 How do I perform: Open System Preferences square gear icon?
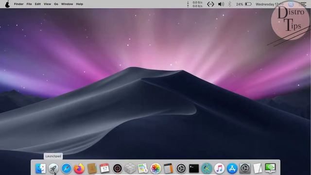click(x=245, y=169)
